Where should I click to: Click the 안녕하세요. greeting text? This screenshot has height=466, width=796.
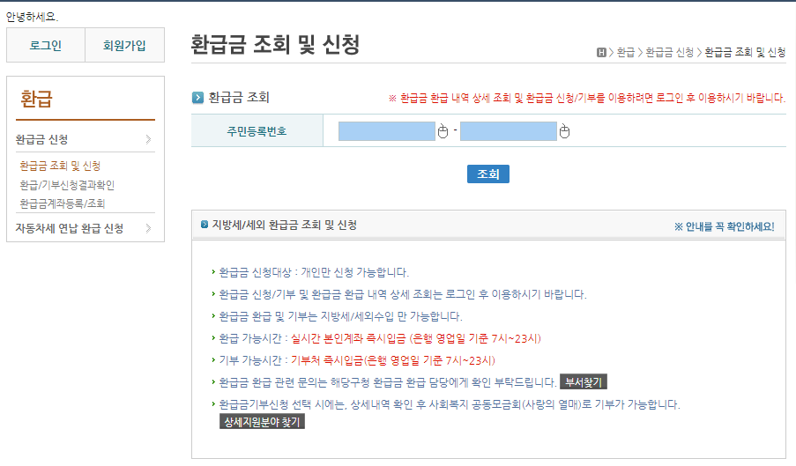tap(32, 17)
